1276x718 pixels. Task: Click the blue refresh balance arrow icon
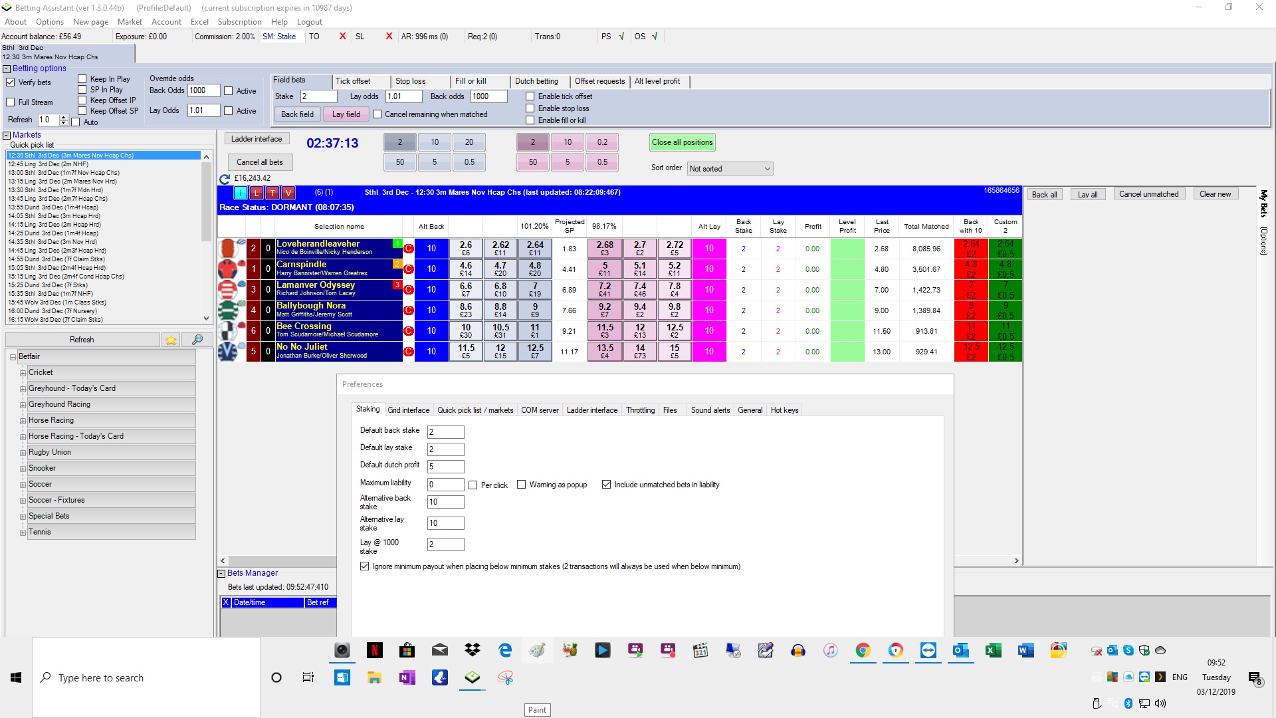click(225, 179)
